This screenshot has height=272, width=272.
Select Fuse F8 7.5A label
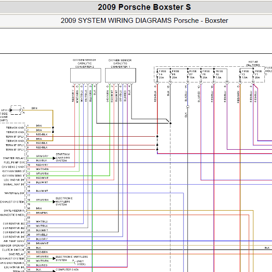coord(219,74)
